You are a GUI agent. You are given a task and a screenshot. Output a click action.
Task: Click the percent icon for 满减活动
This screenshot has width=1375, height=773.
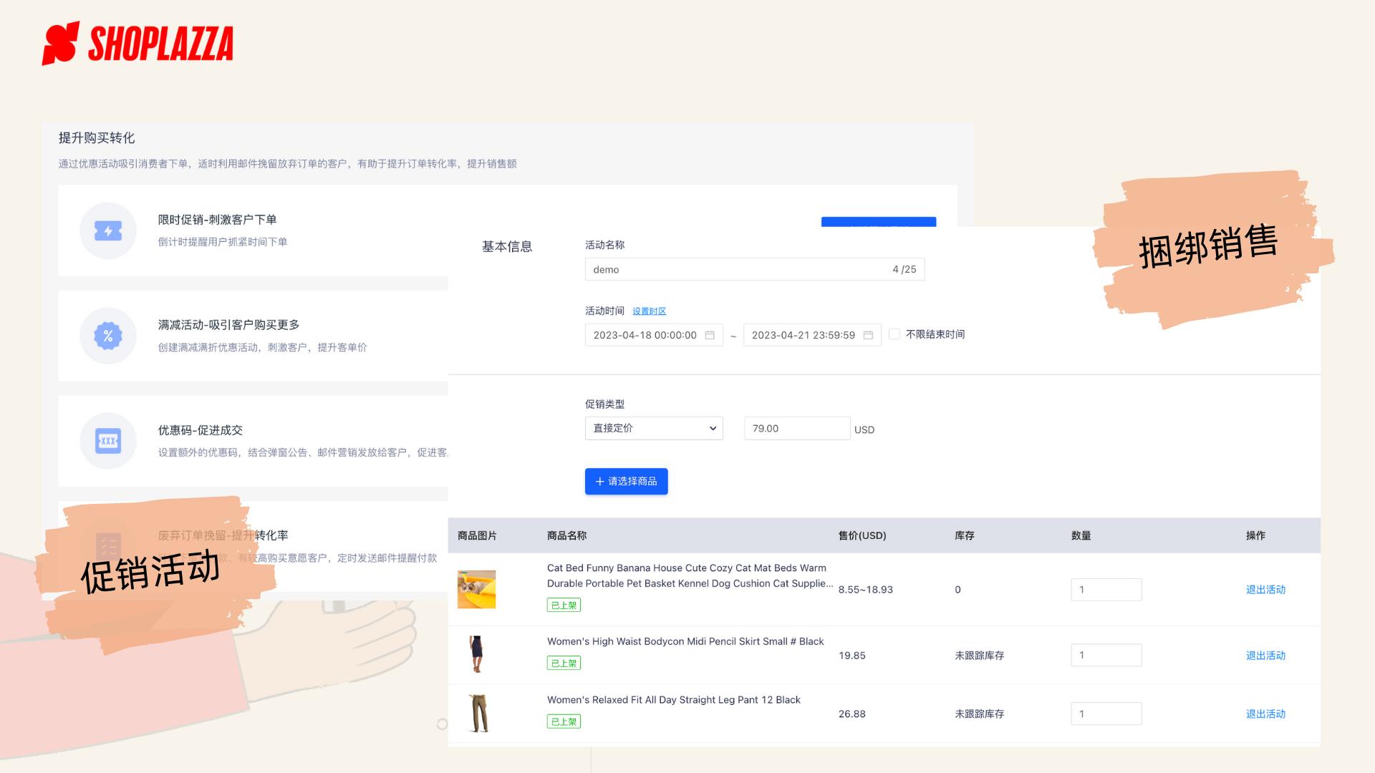(107, 335)
